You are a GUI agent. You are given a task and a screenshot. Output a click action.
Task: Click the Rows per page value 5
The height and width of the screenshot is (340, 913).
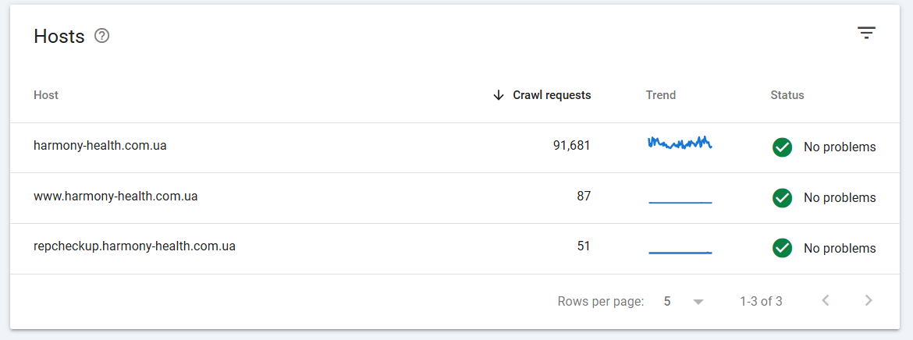667,301
